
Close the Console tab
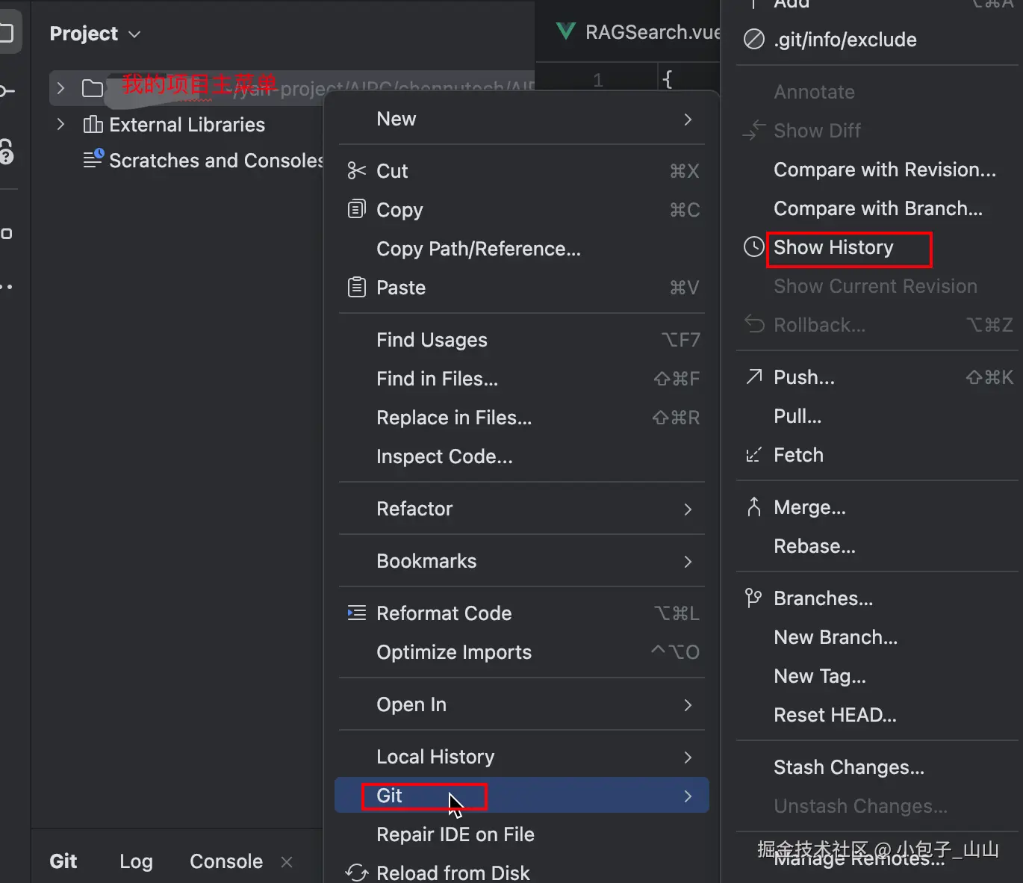(287, 861)
